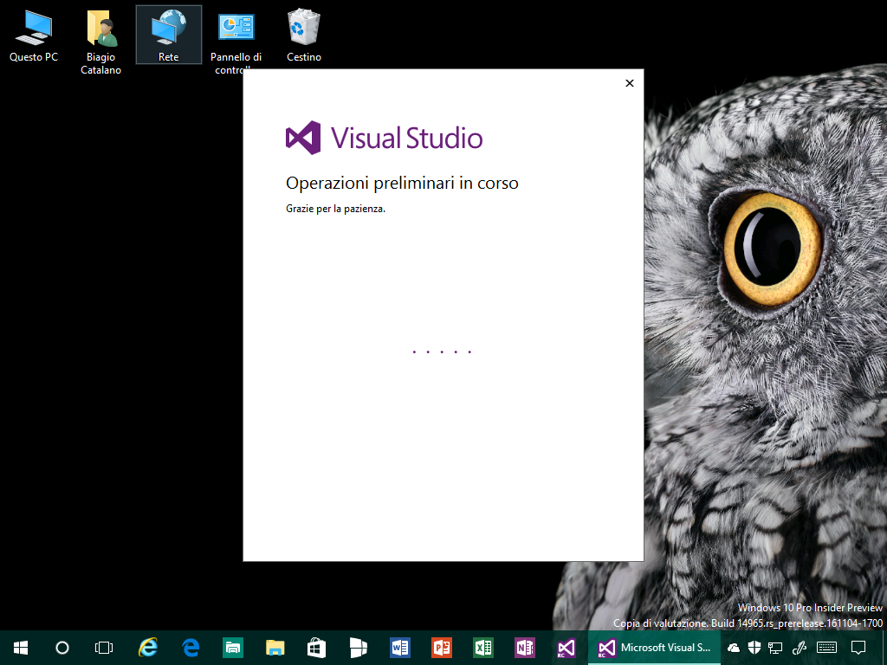Viewport: 887px width, 665px height.
Task: Select the Cestino recycle bin icon
Action: point(304,35)
